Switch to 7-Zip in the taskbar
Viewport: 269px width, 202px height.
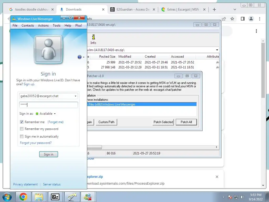(55, 197)
